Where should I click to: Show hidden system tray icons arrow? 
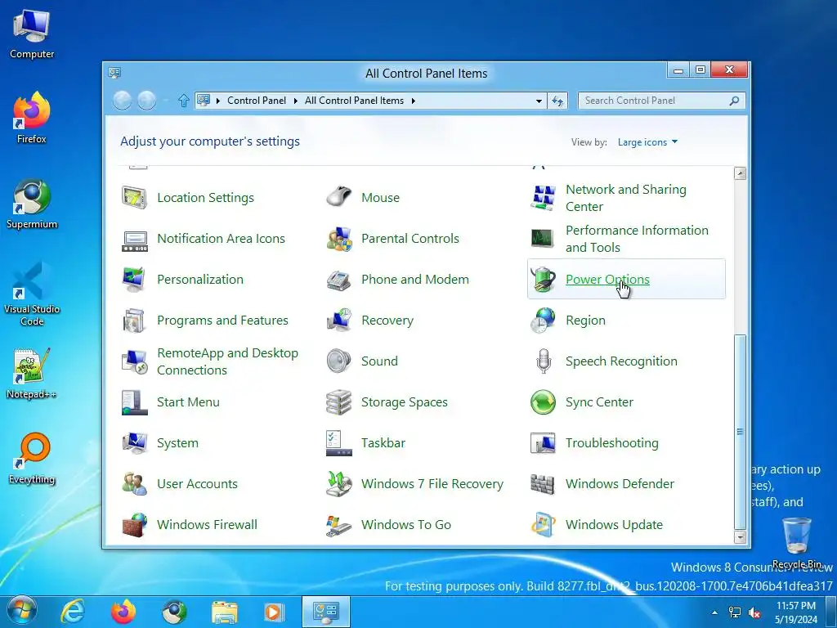[x=714, y=612]
